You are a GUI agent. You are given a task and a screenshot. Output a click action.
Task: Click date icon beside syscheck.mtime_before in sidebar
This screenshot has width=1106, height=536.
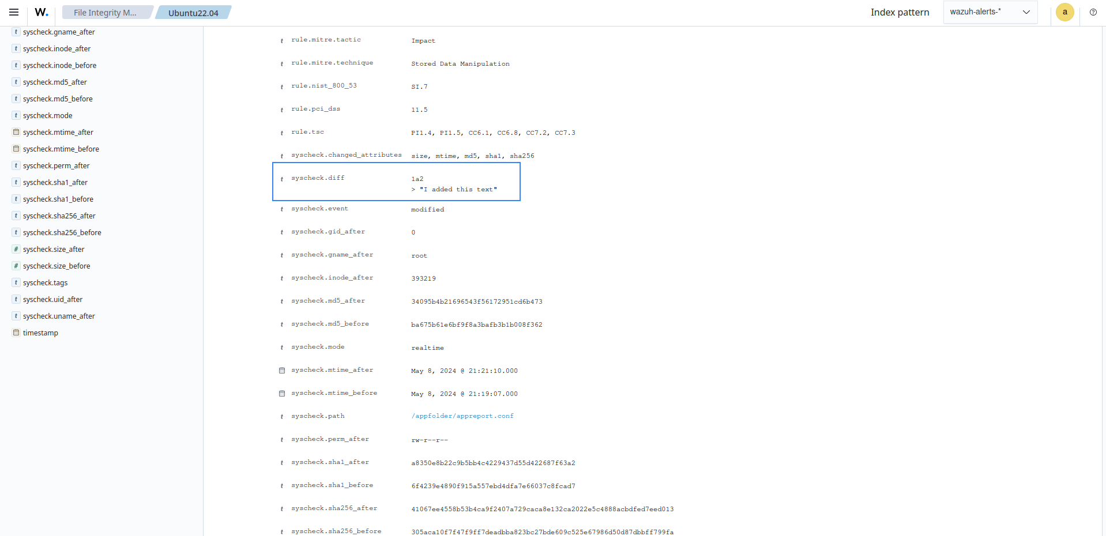[16, 149]
